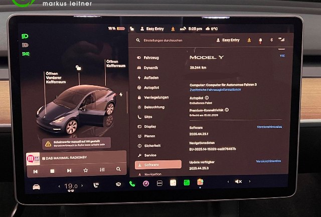
Task: Tap the wiper control icon
Action: (118, 184)
